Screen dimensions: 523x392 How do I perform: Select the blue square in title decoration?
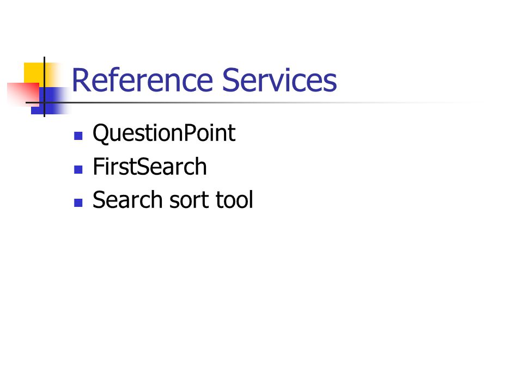pos(50,101)
